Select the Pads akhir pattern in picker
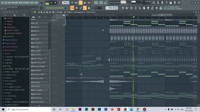The image size is (200, 112). click(x=40, y=82)
